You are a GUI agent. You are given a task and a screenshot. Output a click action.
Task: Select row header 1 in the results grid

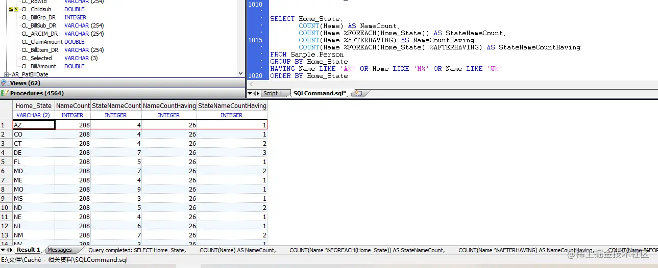pos(6,125)
